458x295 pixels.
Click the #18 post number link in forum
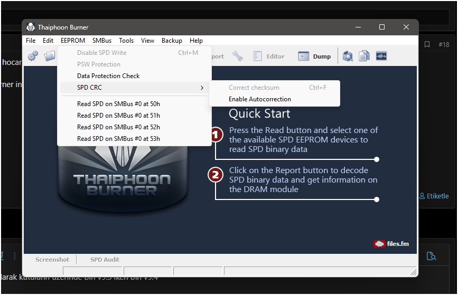444,44
